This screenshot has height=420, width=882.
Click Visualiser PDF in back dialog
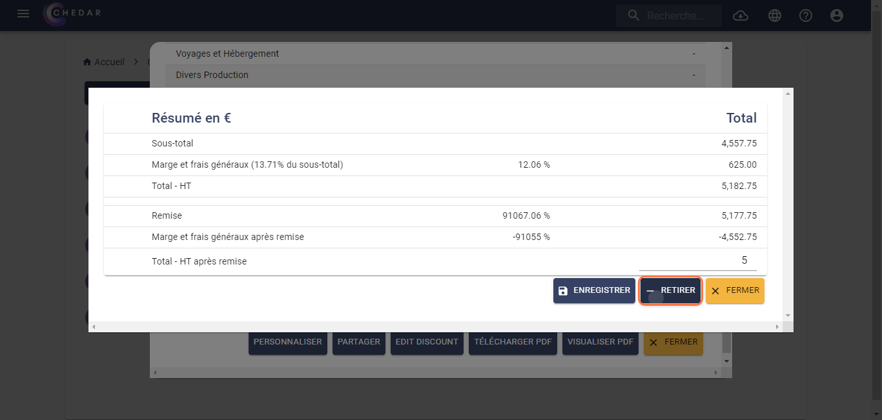click(600, 342)
